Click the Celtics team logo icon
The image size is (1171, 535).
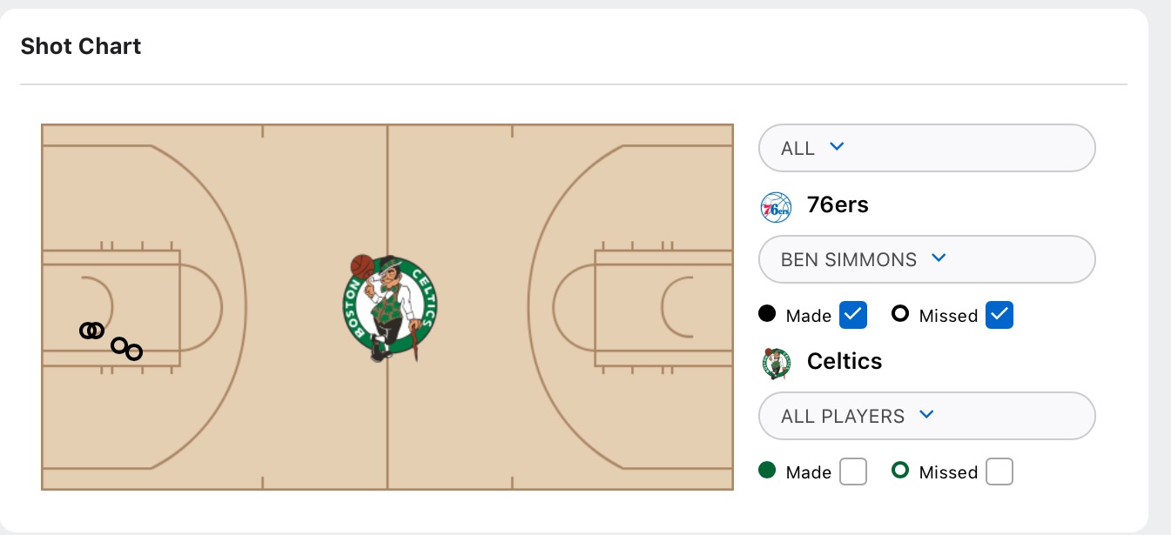pos(776,364)
